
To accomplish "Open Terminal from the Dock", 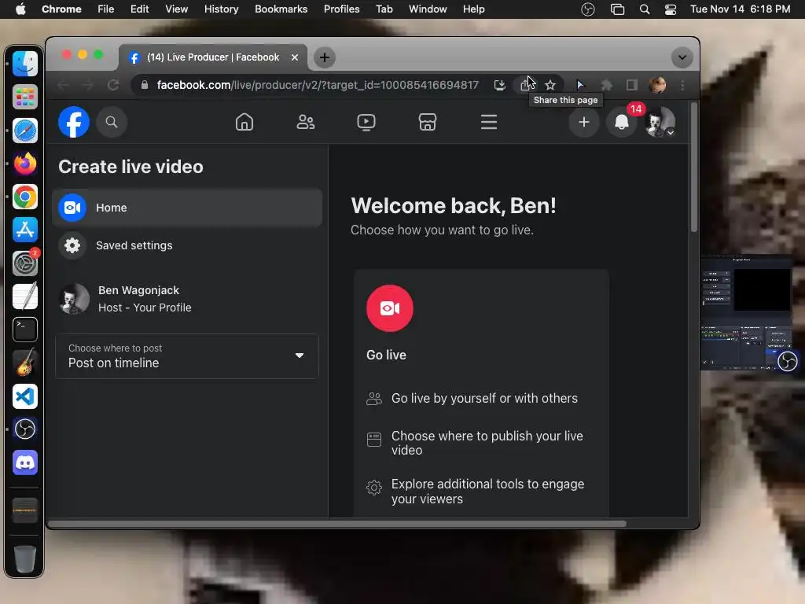I will click(x=24, y=330).
